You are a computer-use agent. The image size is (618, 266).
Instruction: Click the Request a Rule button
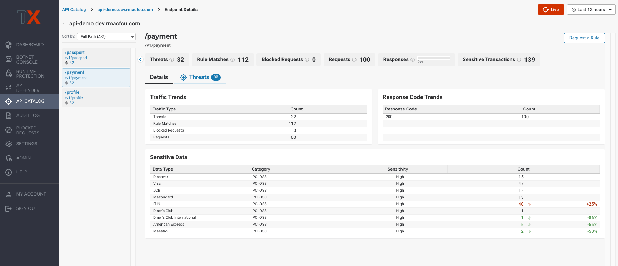click(584, 38)
